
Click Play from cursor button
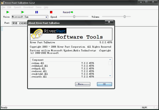point(22,12)
